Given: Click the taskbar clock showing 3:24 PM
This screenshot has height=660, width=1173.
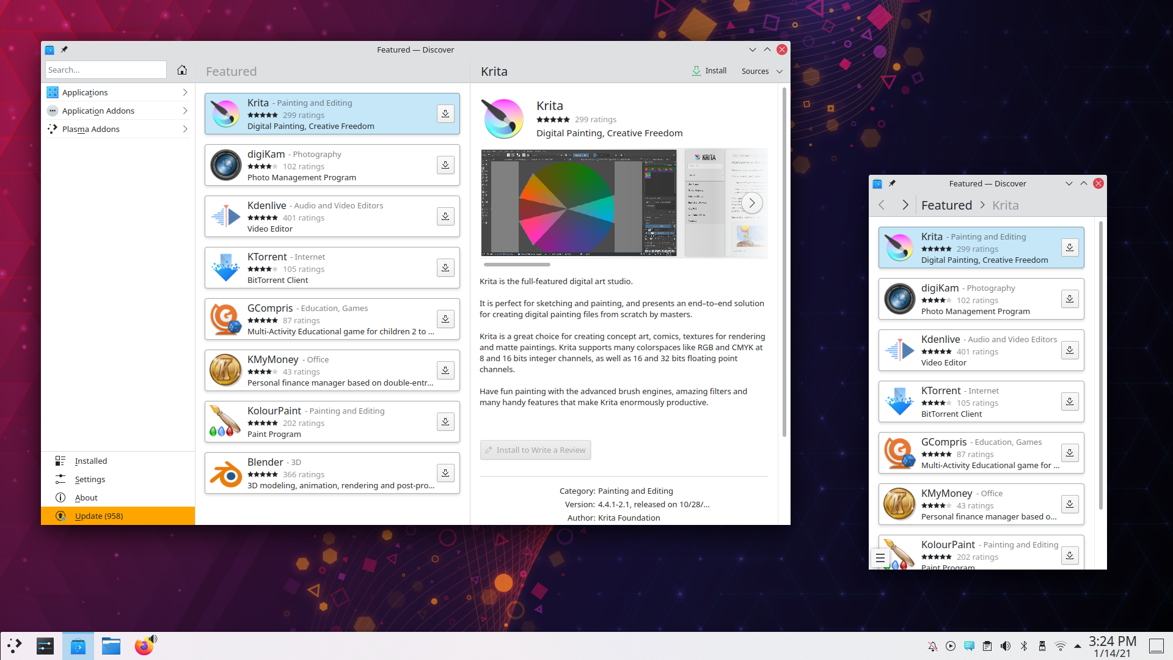Looking at the screenshot, I should (x=1112, y=646).
